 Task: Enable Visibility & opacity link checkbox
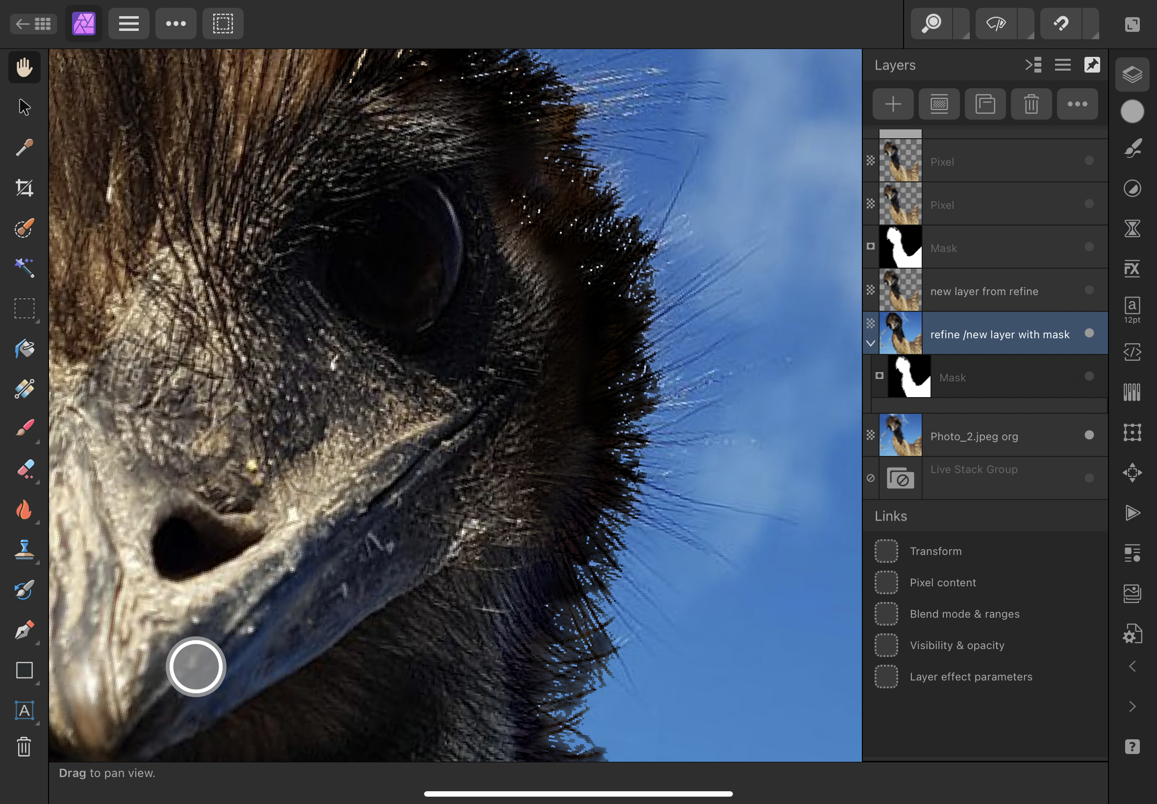pos(886,645)
